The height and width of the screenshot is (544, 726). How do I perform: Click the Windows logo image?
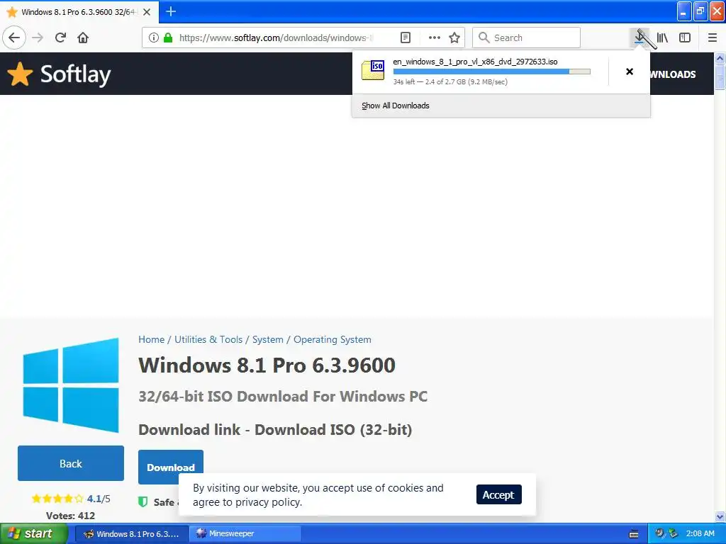click(71, 385)
